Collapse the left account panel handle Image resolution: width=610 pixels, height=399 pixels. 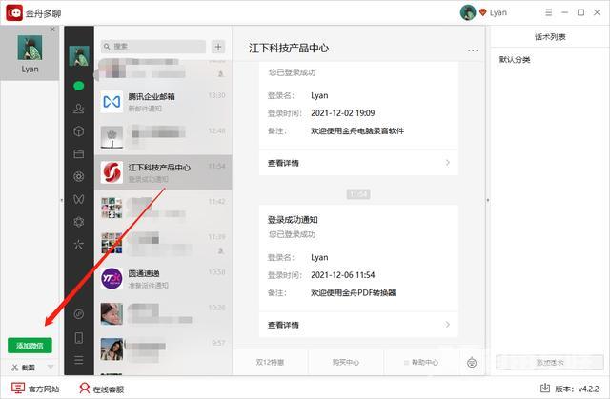coord(61,200)
